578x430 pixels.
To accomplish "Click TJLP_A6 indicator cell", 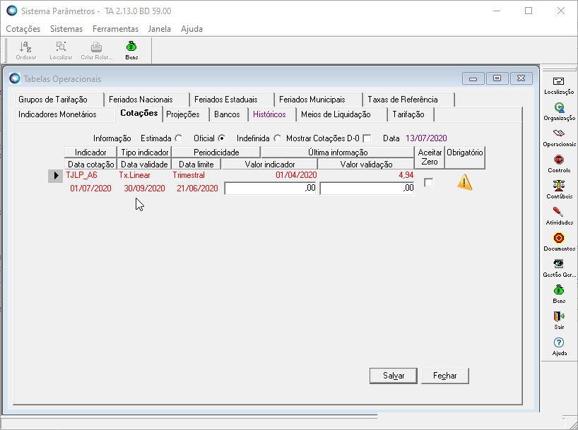I will (x=81, y=175).
